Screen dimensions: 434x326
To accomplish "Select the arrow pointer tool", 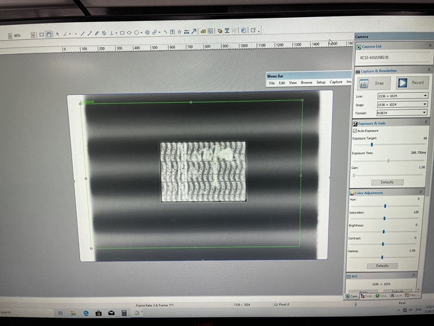I will (x=57, y=33).
